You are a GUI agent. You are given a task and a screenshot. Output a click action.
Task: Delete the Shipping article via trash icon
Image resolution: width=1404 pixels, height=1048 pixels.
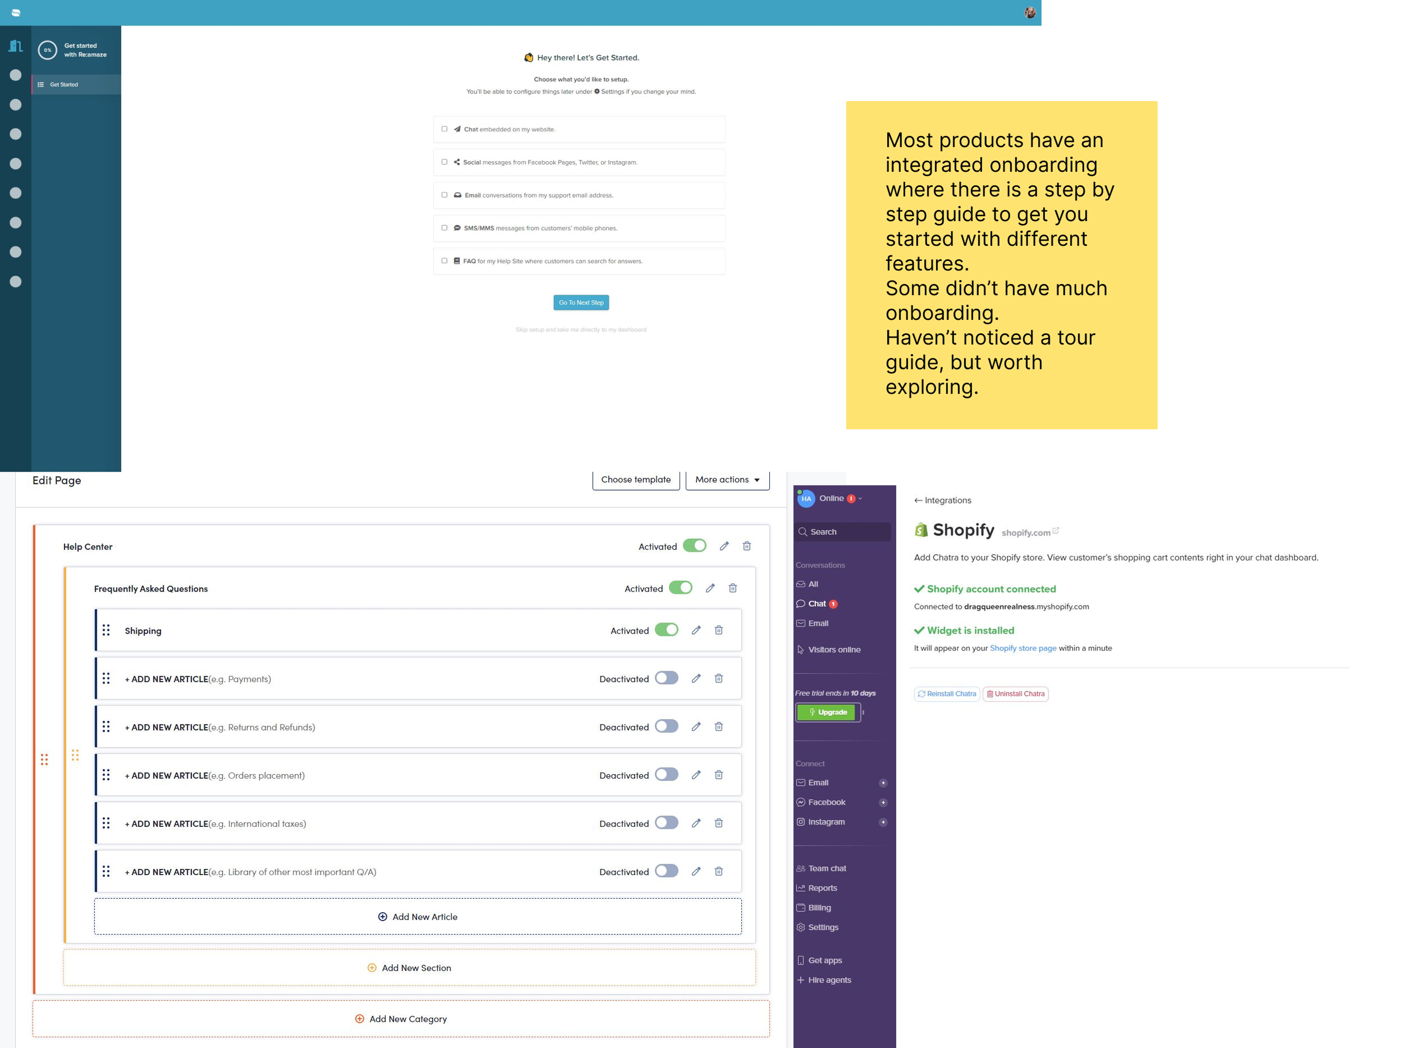click(x=718, y=630)
